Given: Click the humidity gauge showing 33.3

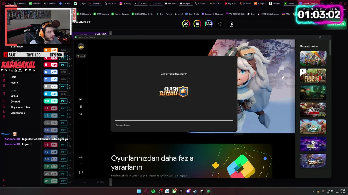Looking at the screenshot, I should (x=209, y=24).
